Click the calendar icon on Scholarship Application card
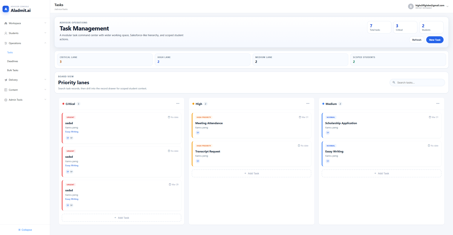 point(430,117)
